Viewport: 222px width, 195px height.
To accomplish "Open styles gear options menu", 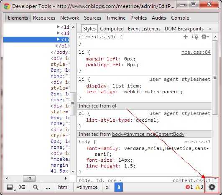I will pos(205,37).
